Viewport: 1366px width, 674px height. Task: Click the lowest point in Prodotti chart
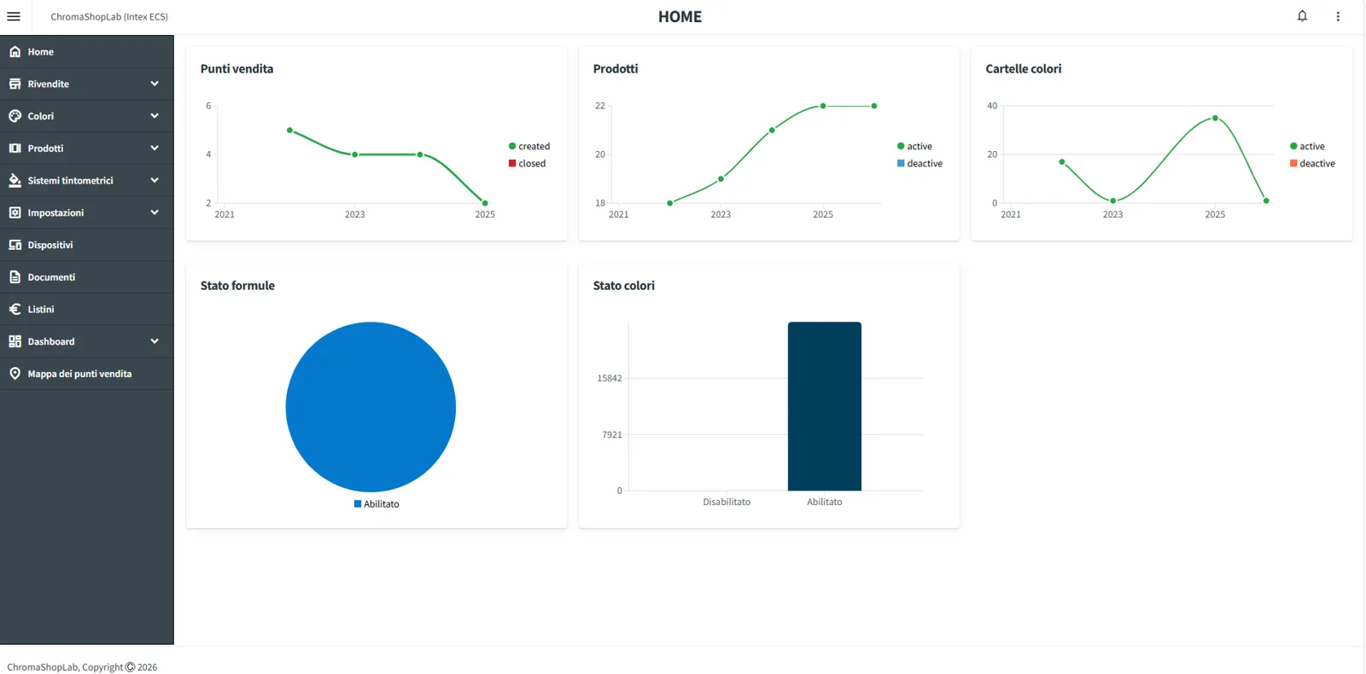tap(669, 203)
